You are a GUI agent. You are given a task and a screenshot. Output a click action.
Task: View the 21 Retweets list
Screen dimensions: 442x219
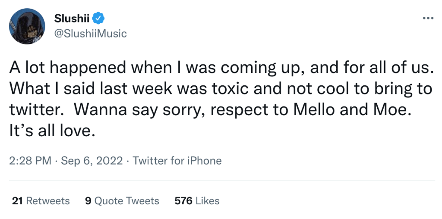coord(41,201)
